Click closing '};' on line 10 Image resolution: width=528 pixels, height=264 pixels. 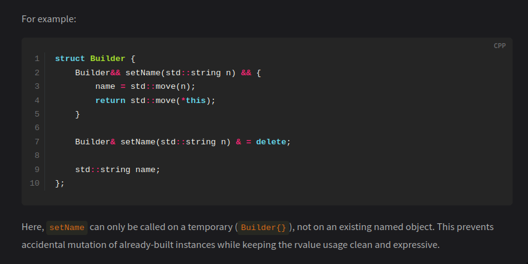[60, 183]
